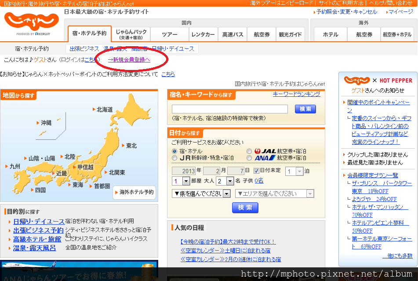Select 北海道 on the map
Viewport: 418px width, 281px height.
pos(105,109)
